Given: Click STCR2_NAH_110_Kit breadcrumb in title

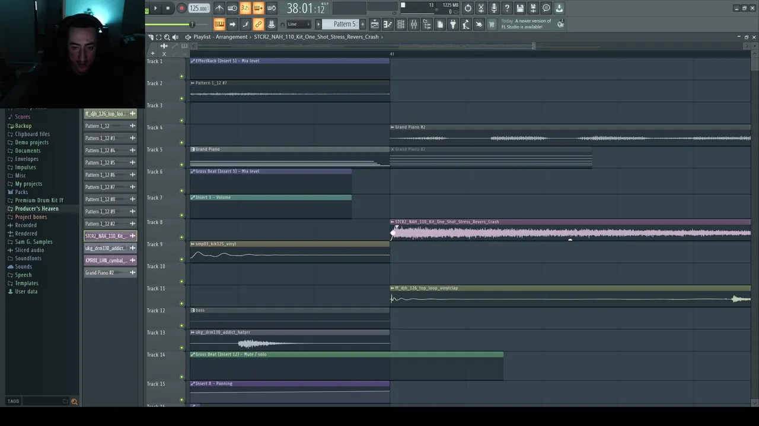Looking at the screenshot, I should pos(316,37).
